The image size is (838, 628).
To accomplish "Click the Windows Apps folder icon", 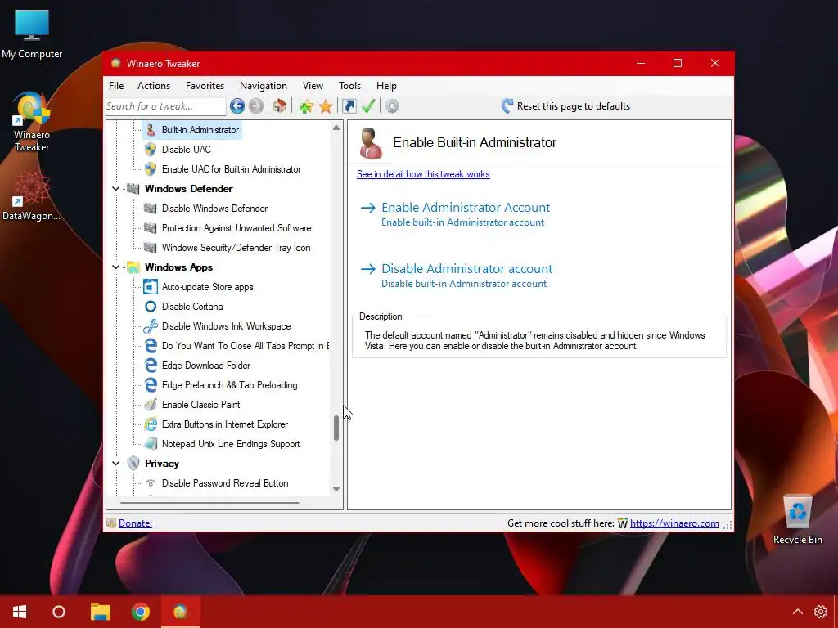I will coord(133,267).
